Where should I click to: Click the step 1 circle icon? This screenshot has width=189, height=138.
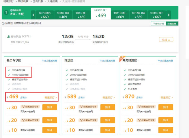(x=6, y=12)
